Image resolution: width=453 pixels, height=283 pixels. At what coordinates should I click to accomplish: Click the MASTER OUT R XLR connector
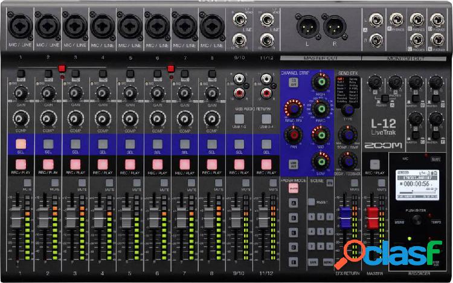click(335, 27)
